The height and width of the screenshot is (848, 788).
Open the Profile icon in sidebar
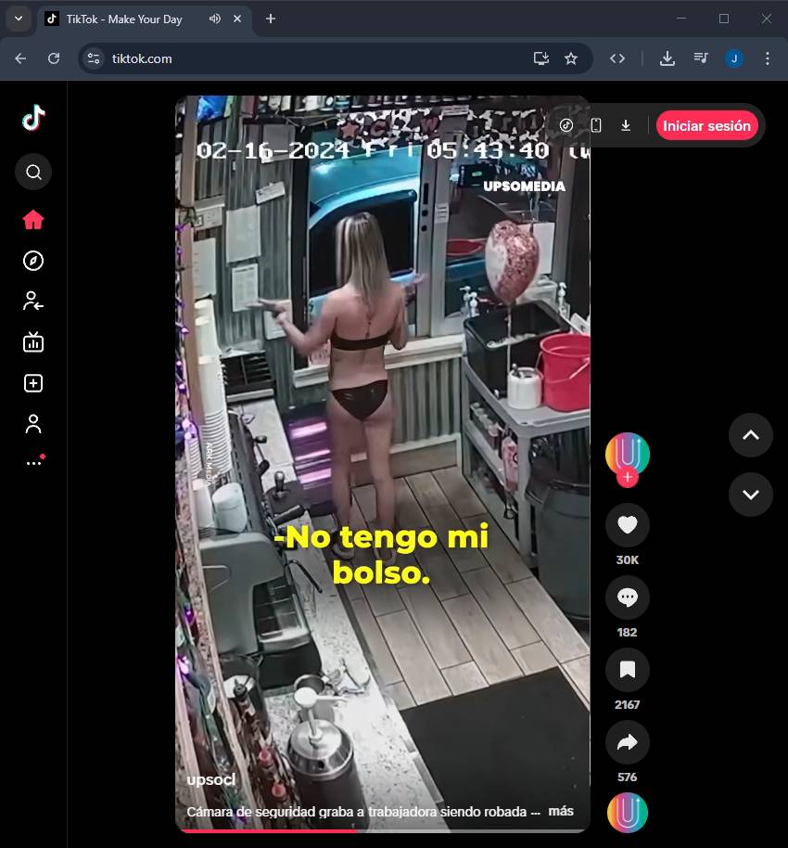pyautogui.click(x=33, y=424)
